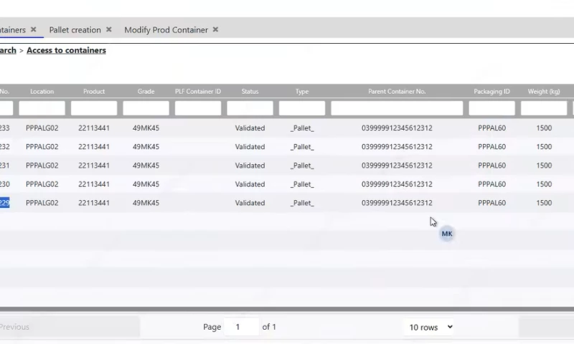Click the Previous page button
Viewport: 574px width, 344px height.
(69, 327)
